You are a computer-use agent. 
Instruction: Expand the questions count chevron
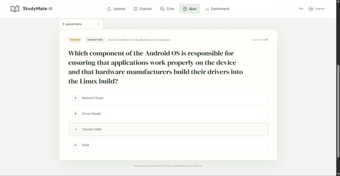pyautogui.click(x=98, y=24)
